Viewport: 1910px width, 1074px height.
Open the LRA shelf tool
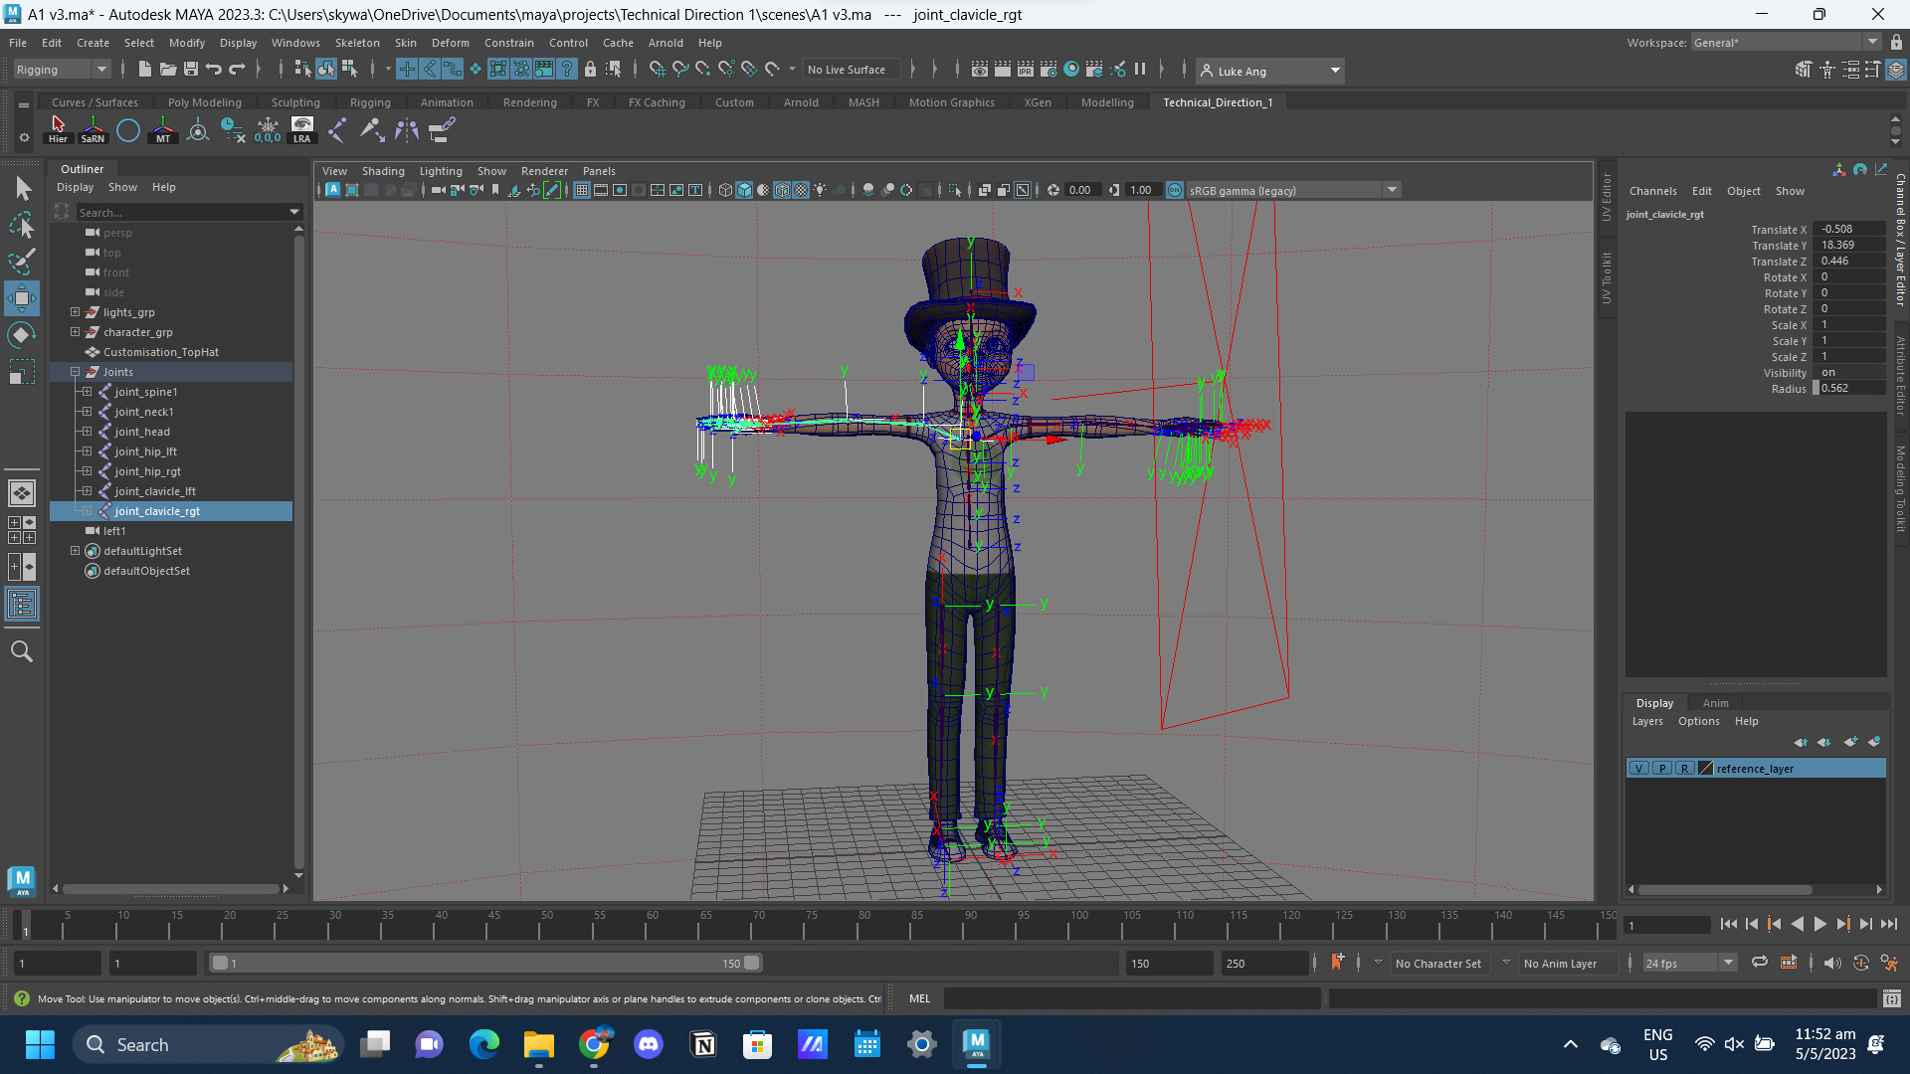point(301,127)
